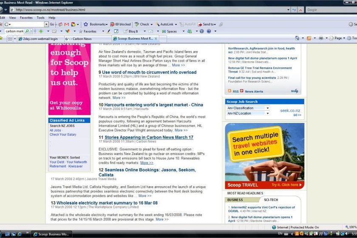Toggle the 69 blocked popup blocker

(x=120, y=24)
